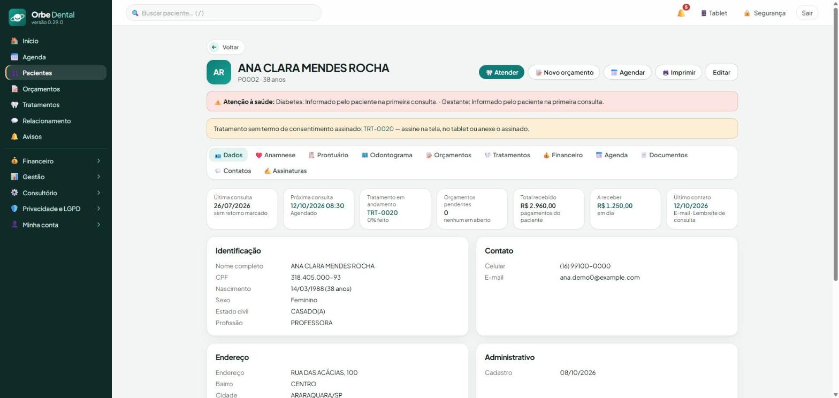The width and height of the screenshot is (839, 398).
Task: Click the Segurança lock icon
Action: (x=747, y=13)
